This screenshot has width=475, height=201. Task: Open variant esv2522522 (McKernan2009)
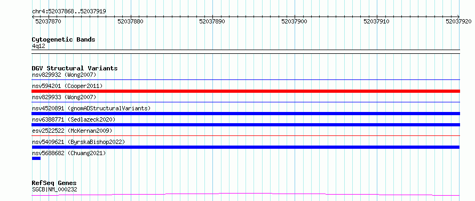[x=72, y=131]
